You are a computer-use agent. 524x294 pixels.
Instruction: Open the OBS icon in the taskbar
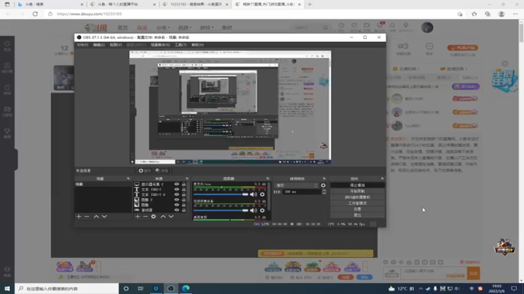tap(171, 288)
